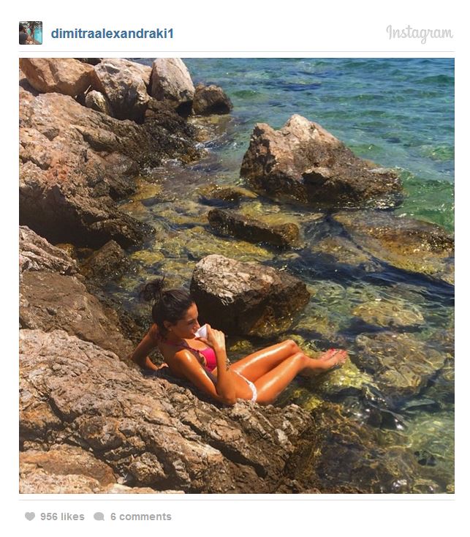This screenshot has width=470, height=537.
Task: Click the Instagram logo
Action: coord(420,34)
